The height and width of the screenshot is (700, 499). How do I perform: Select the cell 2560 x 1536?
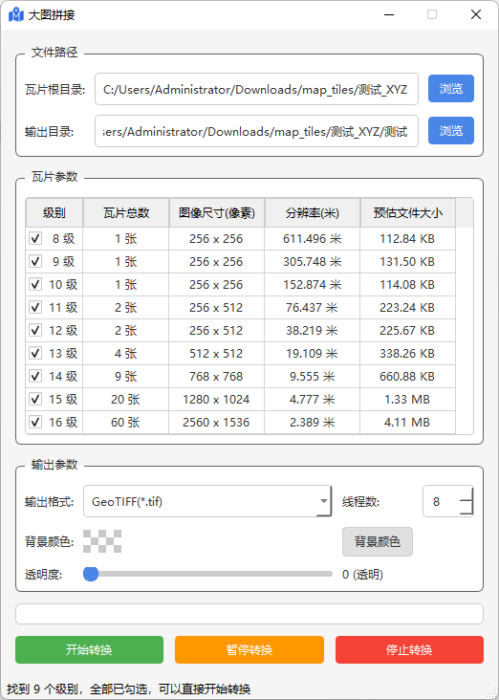tap(216, 422)
